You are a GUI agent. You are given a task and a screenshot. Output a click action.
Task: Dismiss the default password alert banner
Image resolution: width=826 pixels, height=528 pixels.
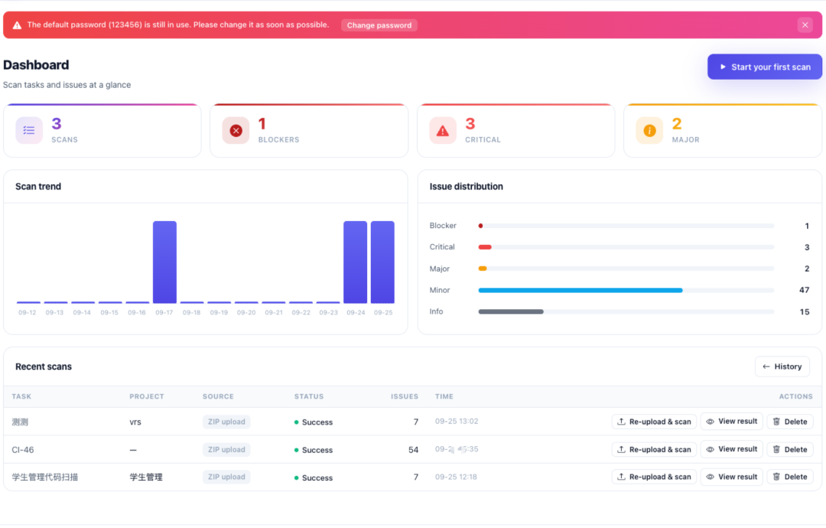tap(805, 24)
